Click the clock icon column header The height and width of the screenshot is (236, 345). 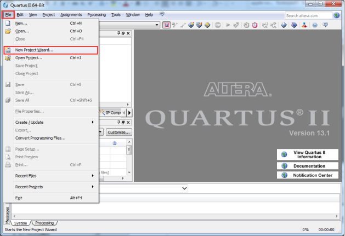point(115,143)
